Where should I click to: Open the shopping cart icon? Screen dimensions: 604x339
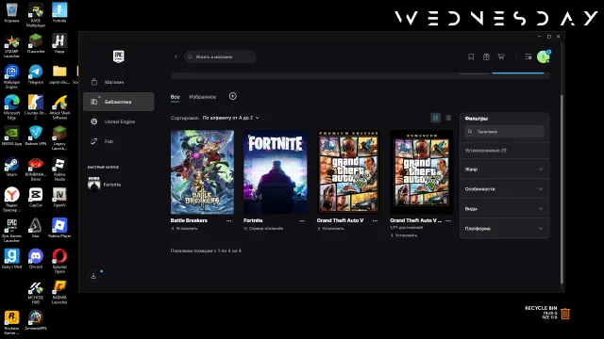[x=501, y=56]
